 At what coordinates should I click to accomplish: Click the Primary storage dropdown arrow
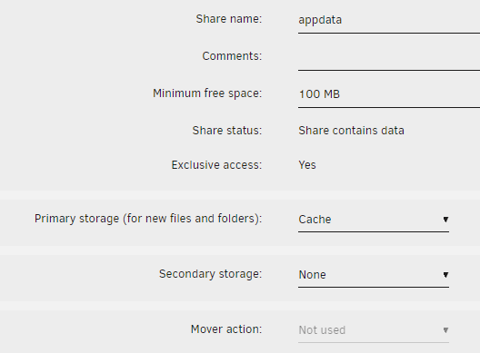tap(445, 220)
